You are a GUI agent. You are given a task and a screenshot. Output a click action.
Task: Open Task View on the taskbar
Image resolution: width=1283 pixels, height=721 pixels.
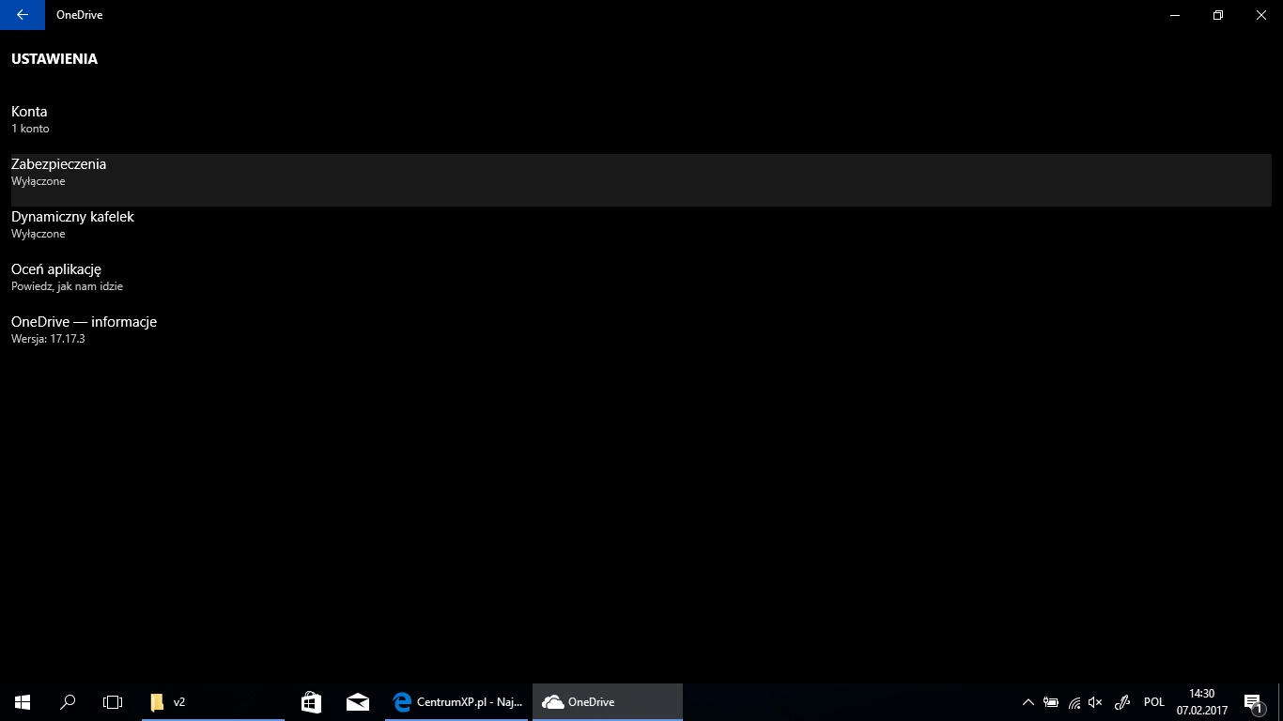113,702
